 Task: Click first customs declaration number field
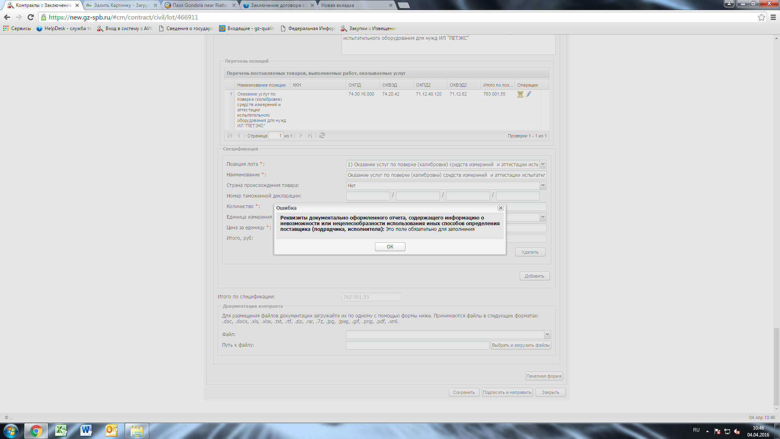(x=368, y=196)
